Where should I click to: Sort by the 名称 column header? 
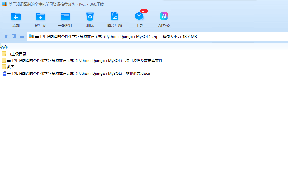pos(4,47)
